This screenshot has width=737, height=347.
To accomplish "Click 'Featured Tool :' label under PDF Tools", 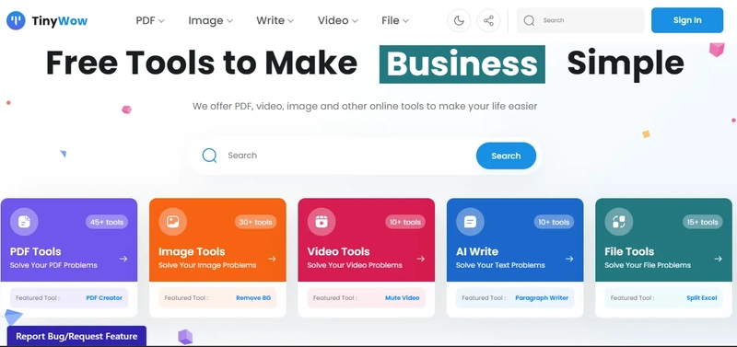I will pyautogui.click(x=38, y=297).
